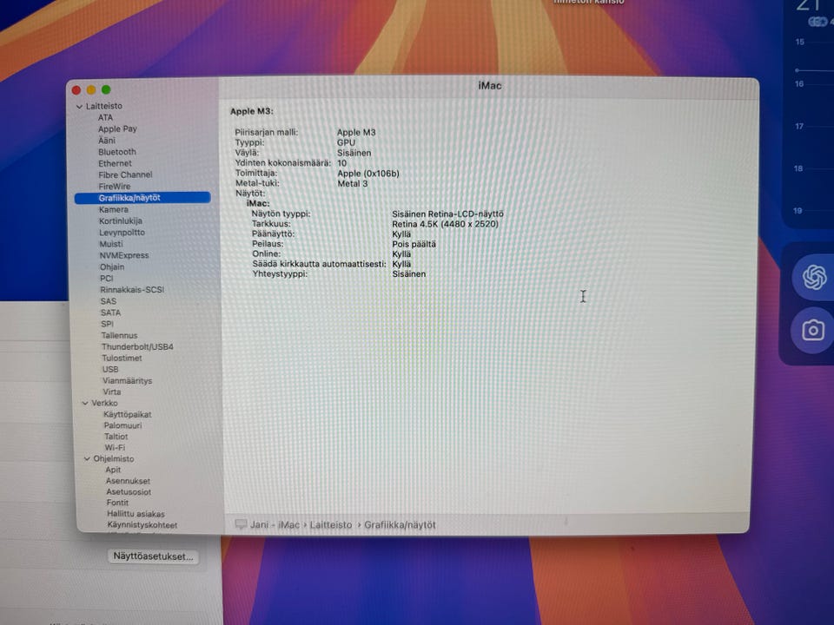The image size is (834, 625).
Task: Collapse the Laitteisto section chevron
Action: tap(79, 106)
